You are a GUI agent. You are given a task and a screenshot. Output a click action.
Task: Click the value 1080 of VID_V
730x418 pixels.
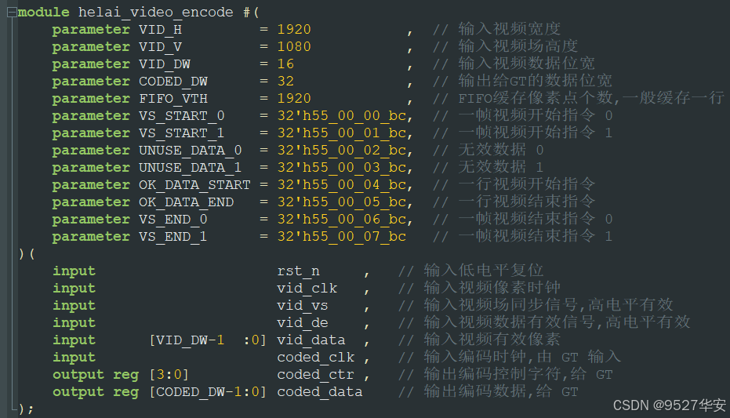(x=293, y=47)
